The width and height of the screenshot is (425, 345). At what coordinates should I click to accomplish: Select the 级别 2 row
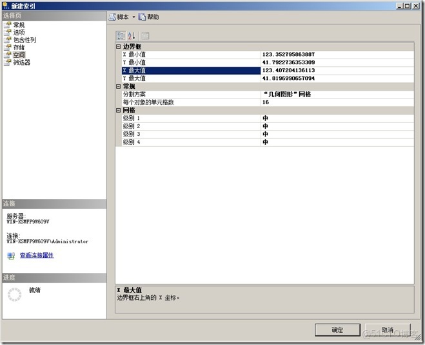click(191, 126)
